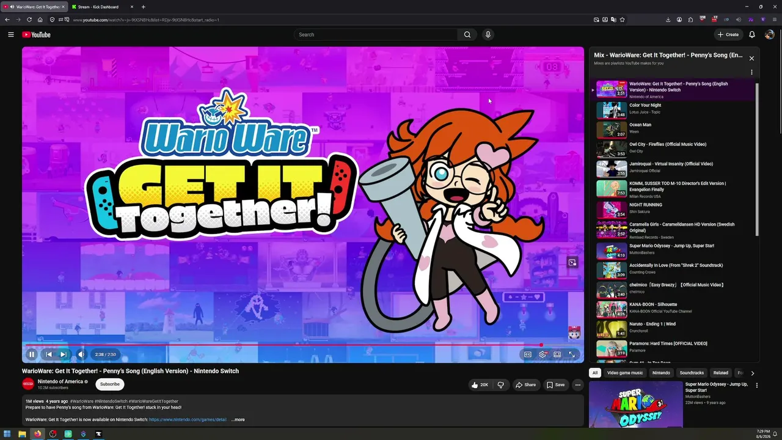Open the Windows Start menu
This screenshot has height=440, width=782.
click(7, 434)
